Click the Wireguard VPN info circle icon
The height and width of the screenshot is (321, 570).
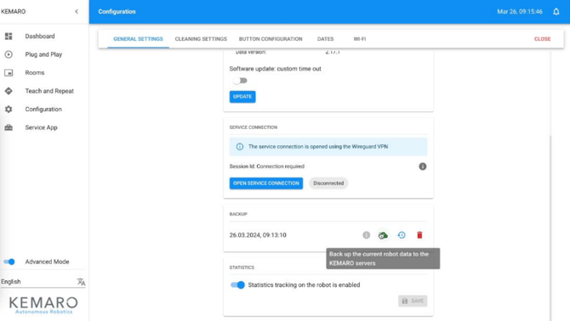pyautogui.click(x=240, y=147)
